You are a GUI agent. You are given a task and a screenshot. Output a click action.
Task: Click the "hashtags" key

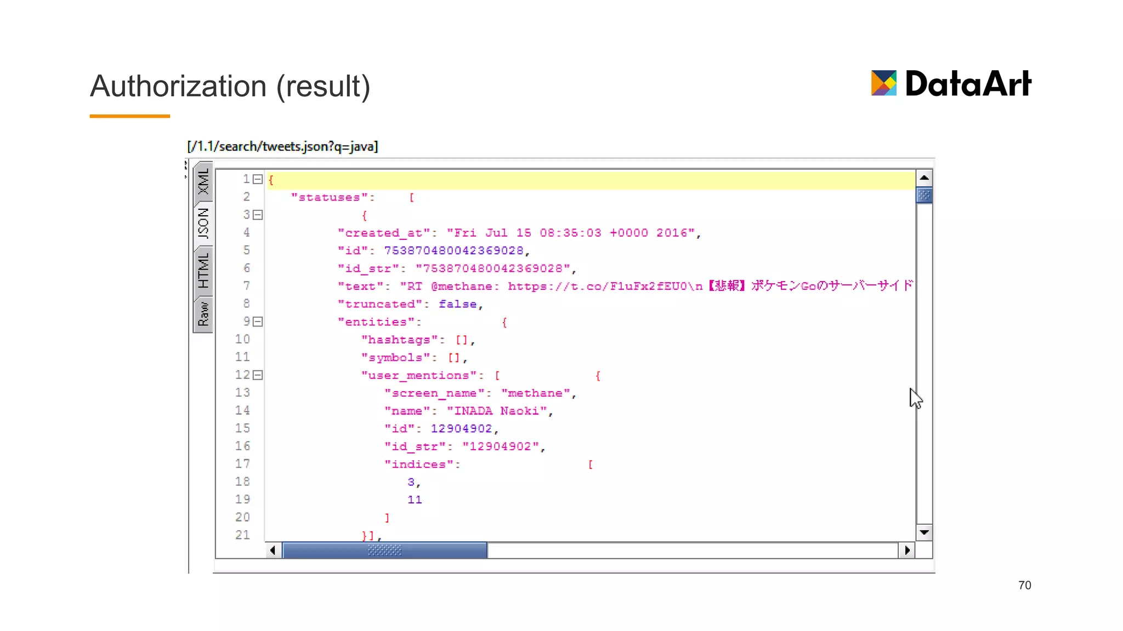point(399,340)
